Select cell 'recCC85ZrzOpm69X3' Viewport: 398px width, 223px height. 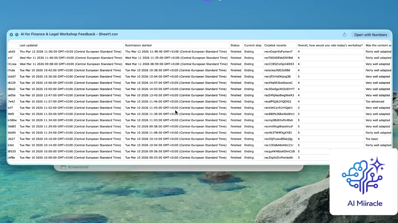(x=279, y=64)
